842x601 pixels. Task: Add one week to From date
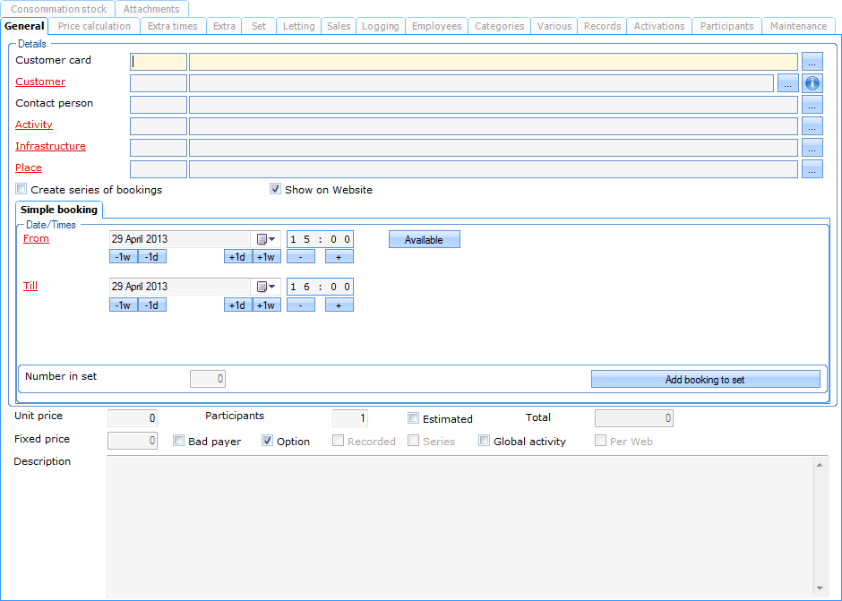pos(266,257)
